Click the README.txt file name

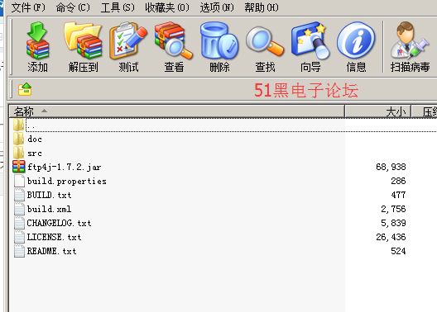tap(51, 251)
